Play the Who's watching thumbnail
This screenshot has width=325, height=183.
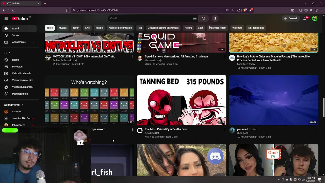coord(89,100)
